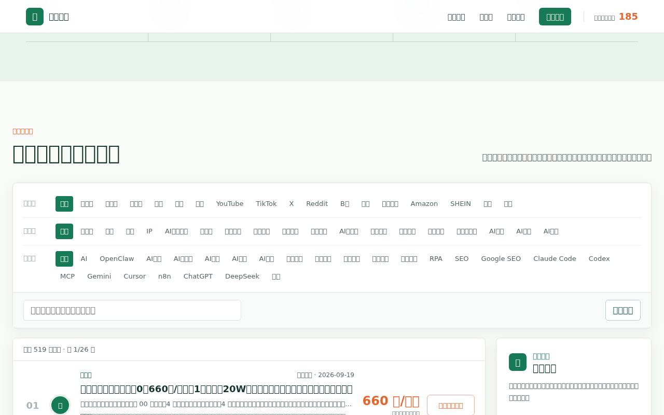Screen dimensions: 664x415
Task: Select the IP filter chip
Action: point(149,231)
